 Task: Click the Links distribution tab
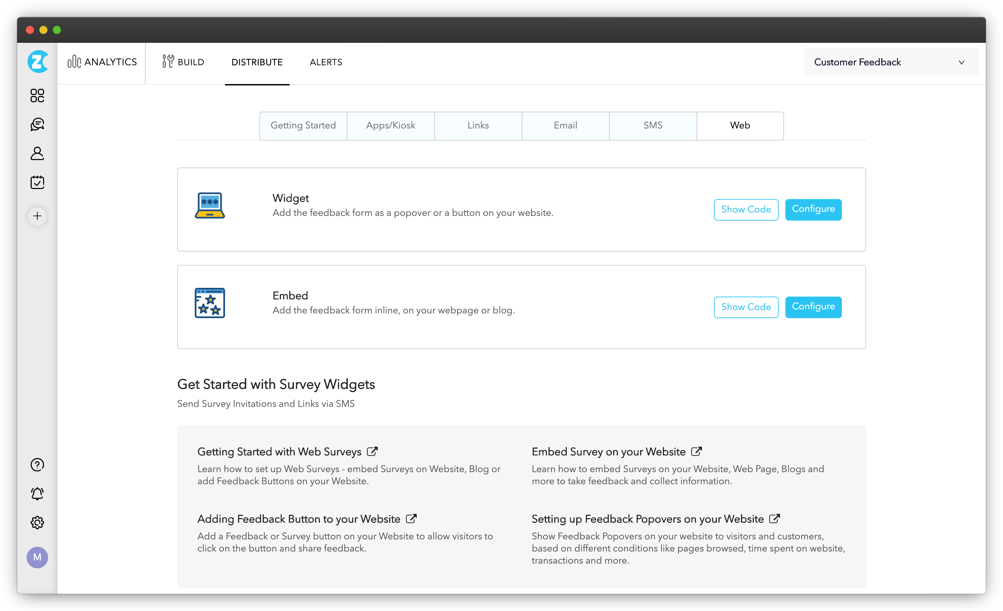479,125
